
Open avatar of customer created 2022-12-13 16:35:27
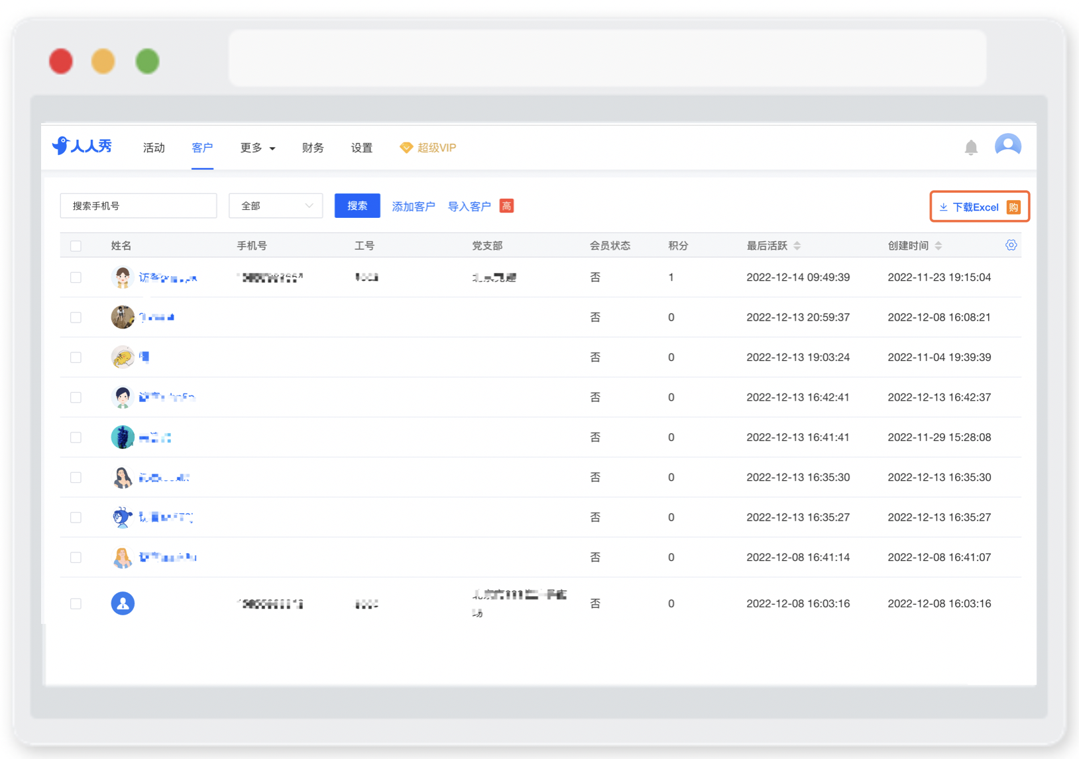(x=123, y=517)
